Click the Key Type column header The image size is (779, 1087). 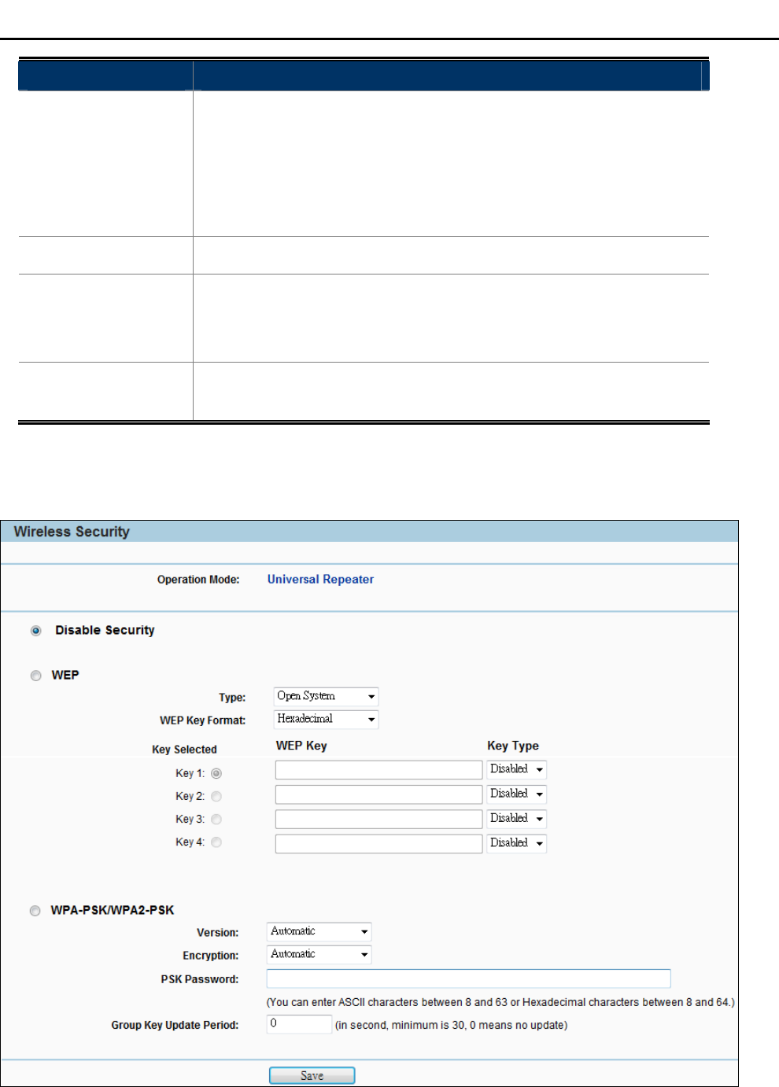[513, 746]
